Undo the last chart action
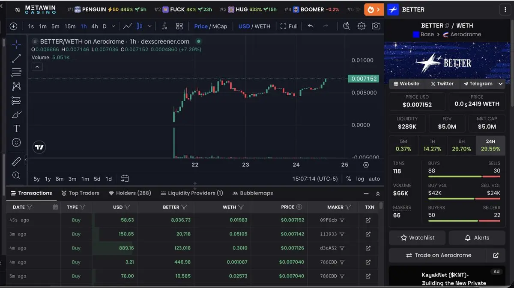The image size is (514, 288). click(x=311, y=26)
